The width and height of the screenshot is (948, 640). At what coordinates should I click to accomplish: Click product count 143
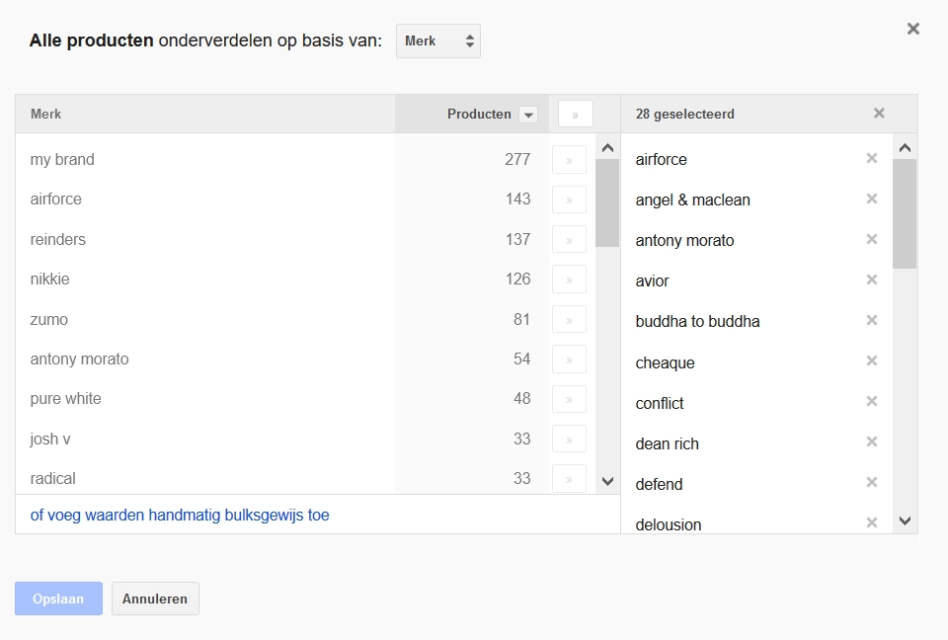pos(517,200)
